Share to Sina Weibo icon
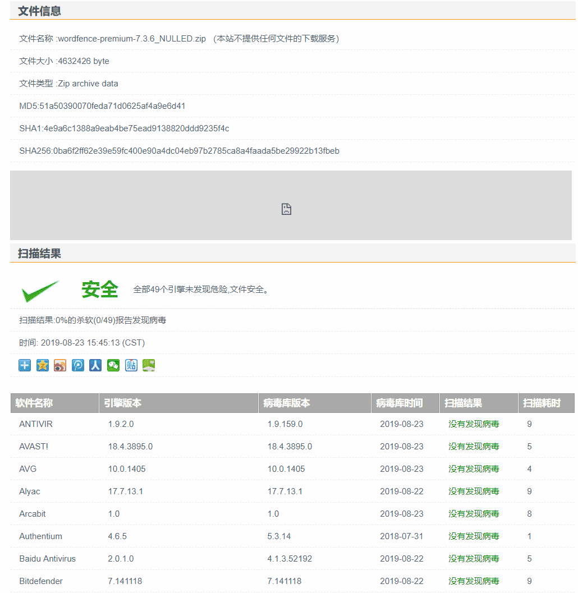Screen dimensions: 578x593 coord(60,365)
